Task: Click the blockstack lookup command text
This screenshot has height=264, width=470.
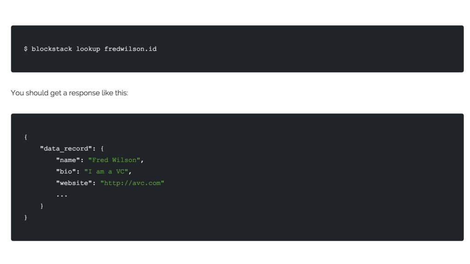Action: pos(90,49)
